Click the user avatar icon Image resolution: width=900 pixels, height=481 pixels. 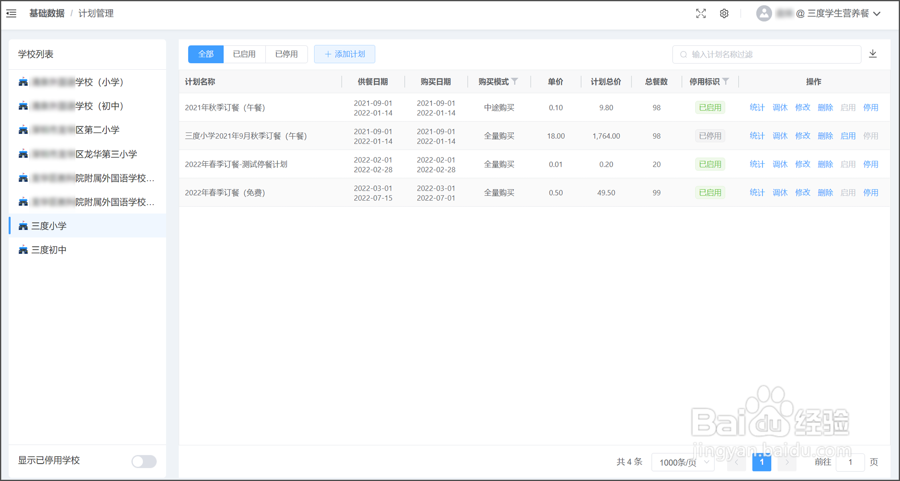pyautogui.click(x=764, y=14)
